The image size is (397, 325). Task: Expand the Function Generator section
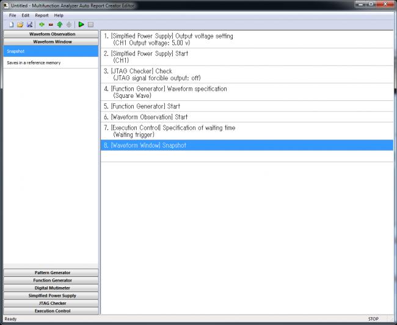(x=51, y=280)
